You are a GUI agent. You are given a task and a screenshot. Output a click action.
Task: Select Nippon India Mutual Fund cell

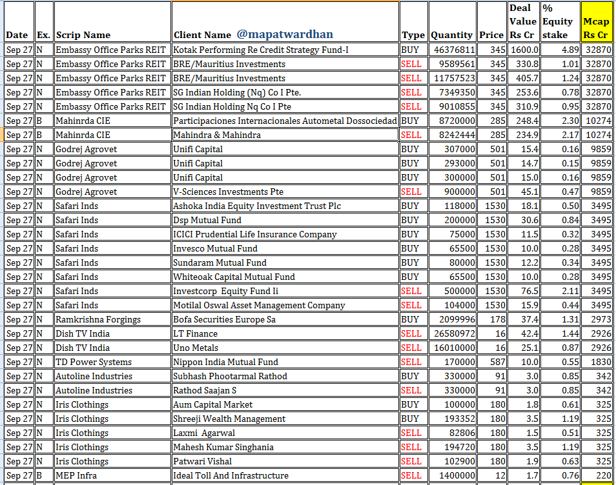click(x=285, y=362)
